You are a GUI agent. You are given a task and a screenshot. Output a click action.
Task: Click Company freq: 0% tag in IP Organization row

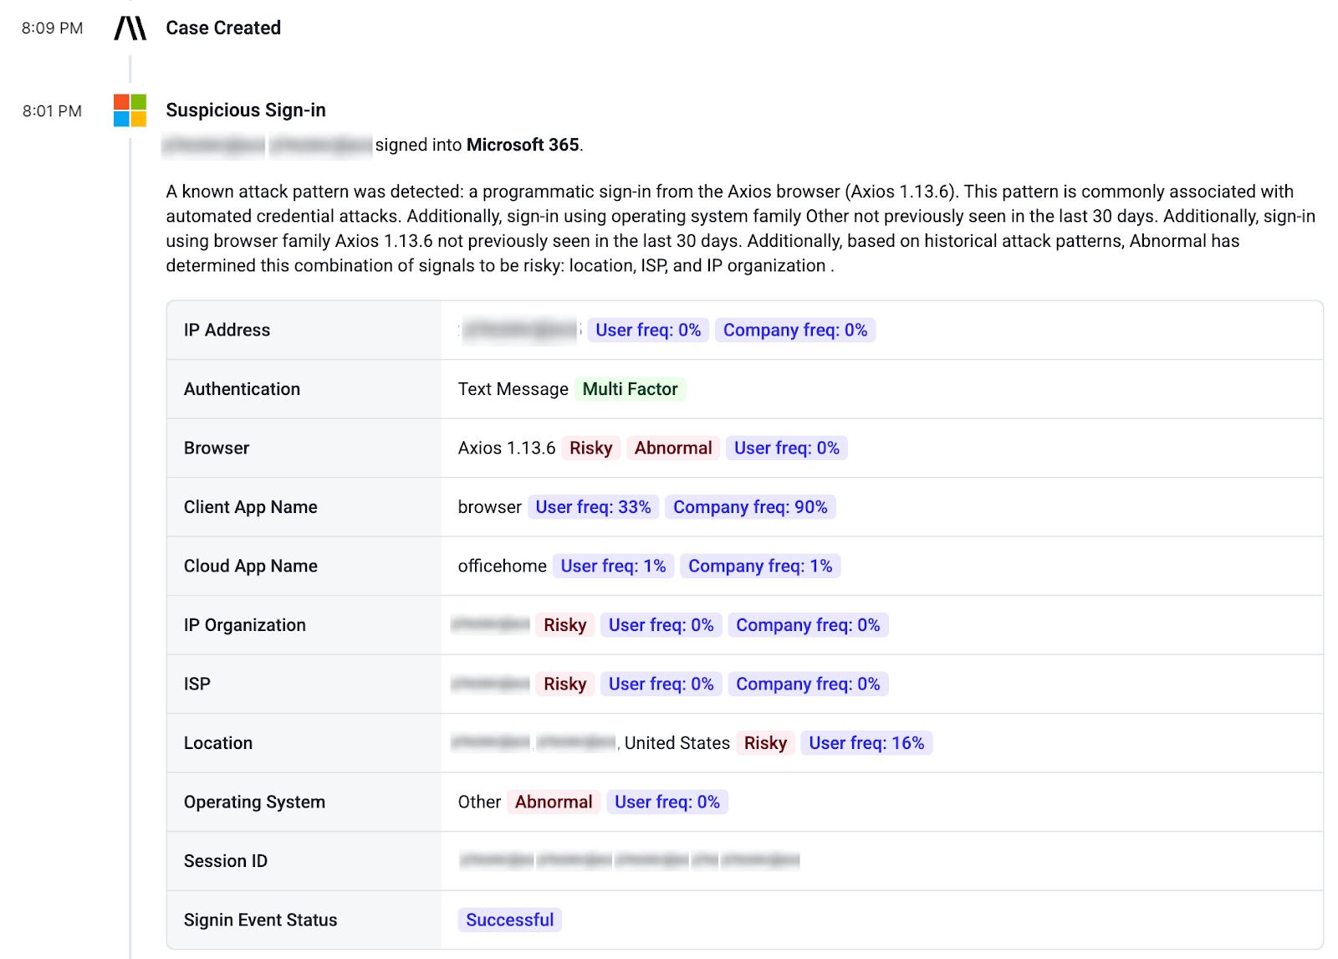(808, 625)
